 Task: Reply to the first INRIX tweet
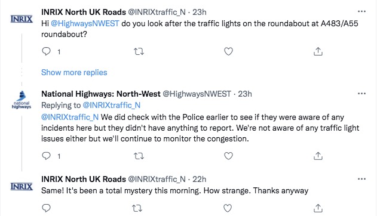(46, 51)
